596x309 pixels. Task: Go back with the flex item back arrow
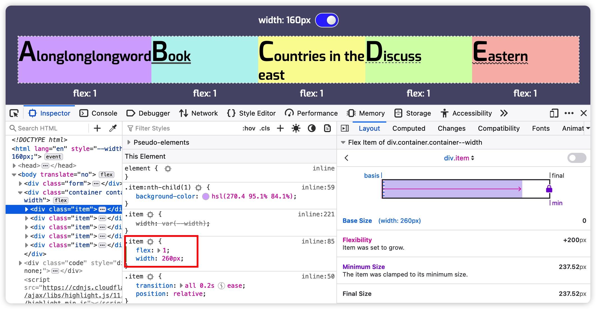[346, 158]
